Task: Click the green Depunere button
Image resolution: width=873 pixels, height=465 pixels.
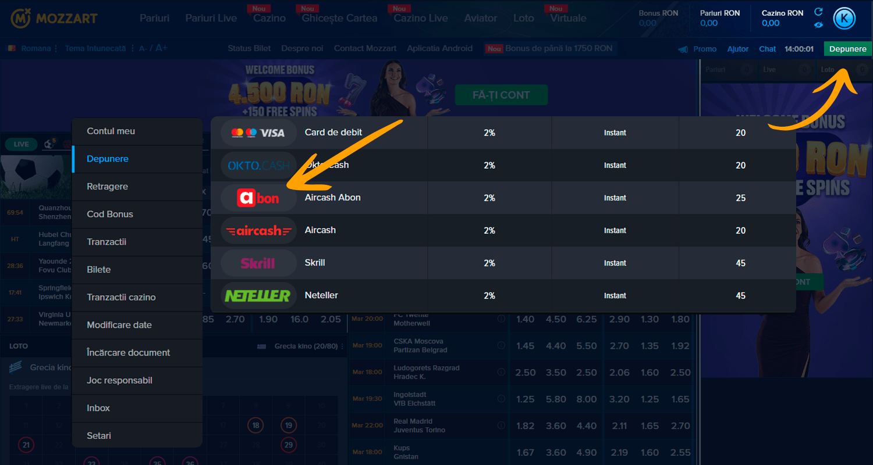Action: pyautogui.click(x=848, y=49)
